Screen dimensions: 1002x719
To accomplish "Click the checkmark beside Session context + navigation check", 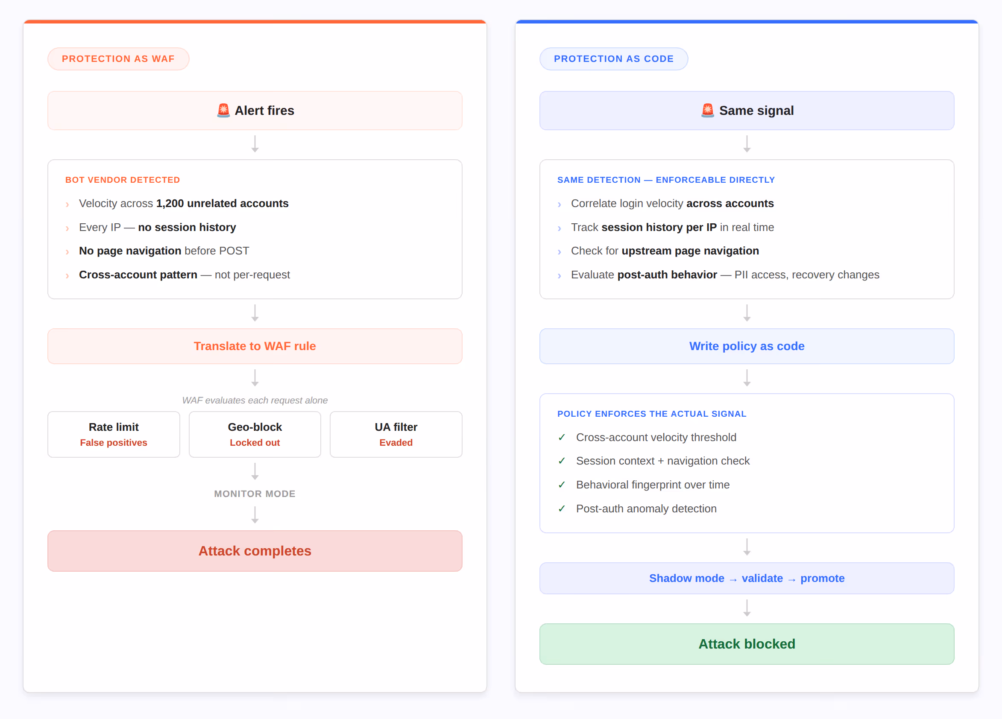I will point(562,461).
